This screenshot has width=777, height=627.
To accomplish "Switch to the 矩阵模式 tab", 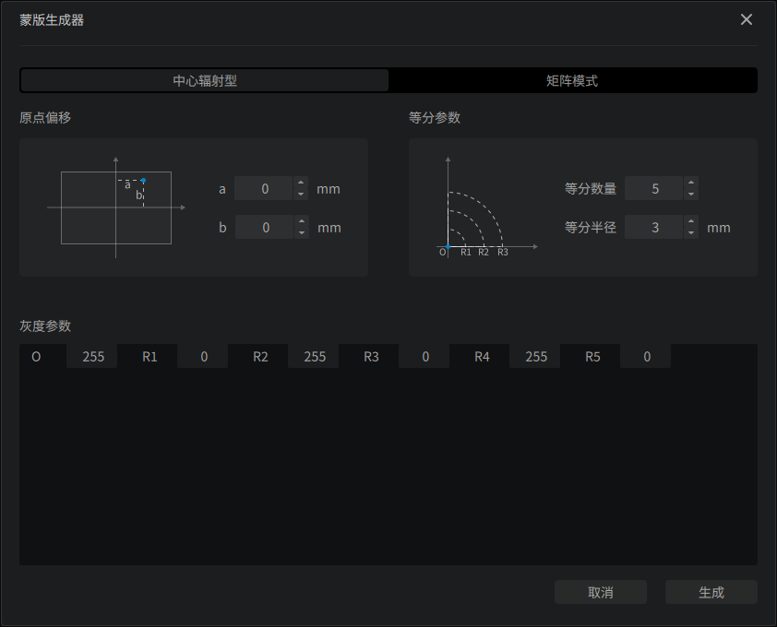I will pyautogui.click(x=572, y=80).
